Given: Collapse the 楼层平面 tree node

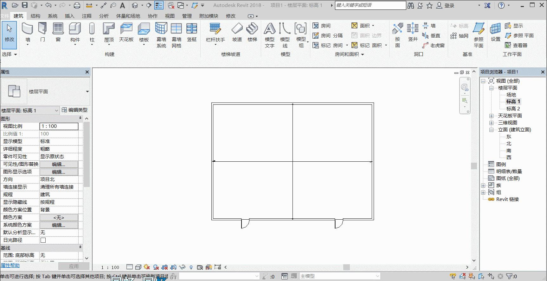Looking at the screenshot, I should [491, 88].
